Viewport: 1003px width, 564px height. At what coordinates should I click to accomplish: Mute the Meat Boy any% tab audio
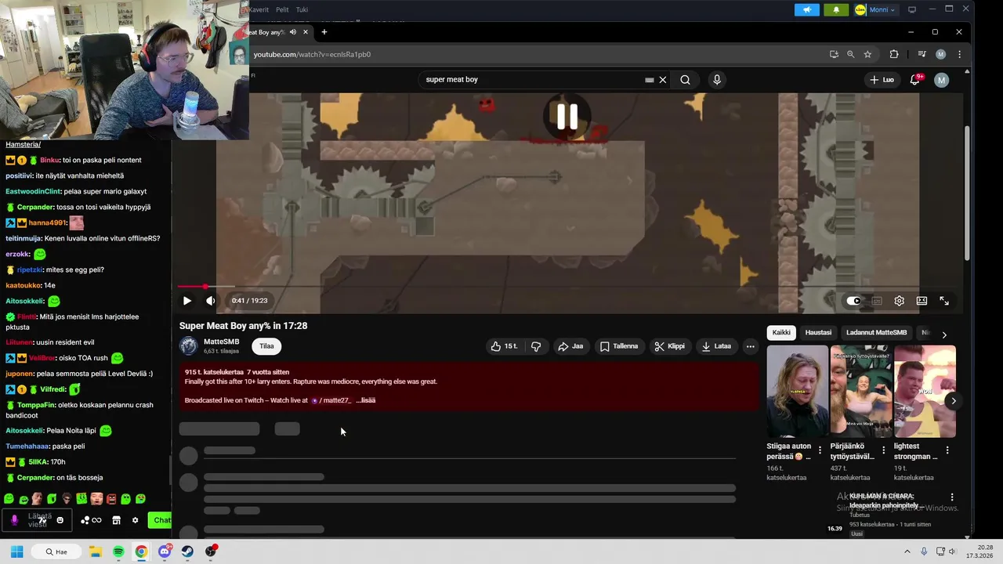(292, 32)
